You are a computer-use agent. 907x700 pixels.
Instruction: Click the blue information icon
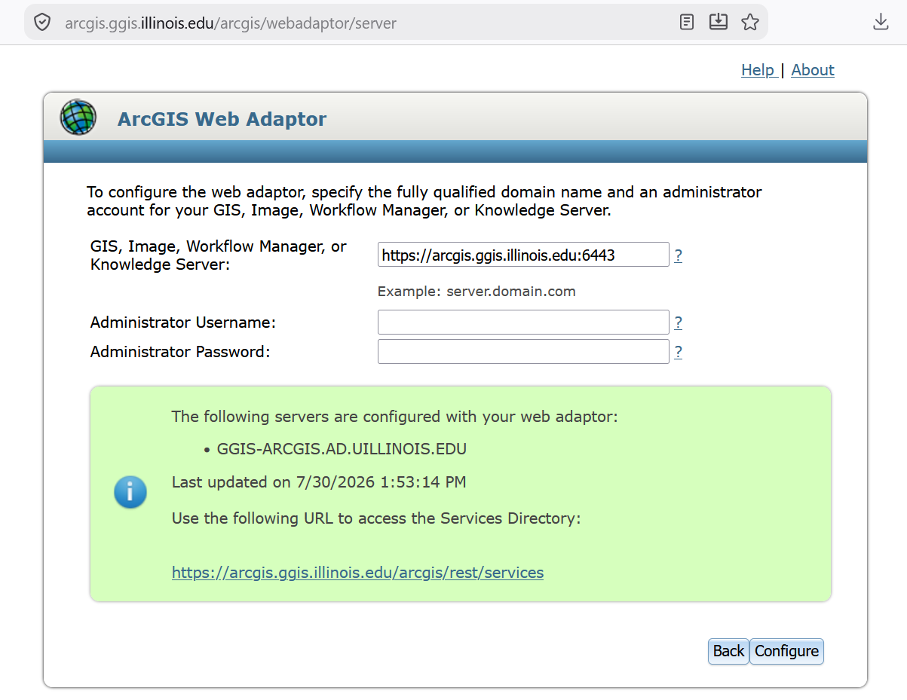coord(130,492)
